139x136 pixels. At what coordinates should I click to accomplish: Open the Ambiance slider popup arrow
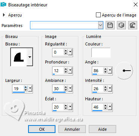(x=70, y=89)
